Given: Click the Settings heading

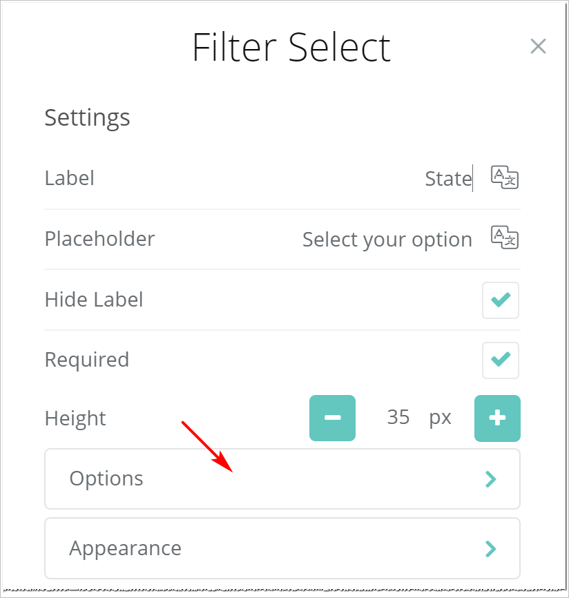Looking at the screenshot, I should pos(87,117).
